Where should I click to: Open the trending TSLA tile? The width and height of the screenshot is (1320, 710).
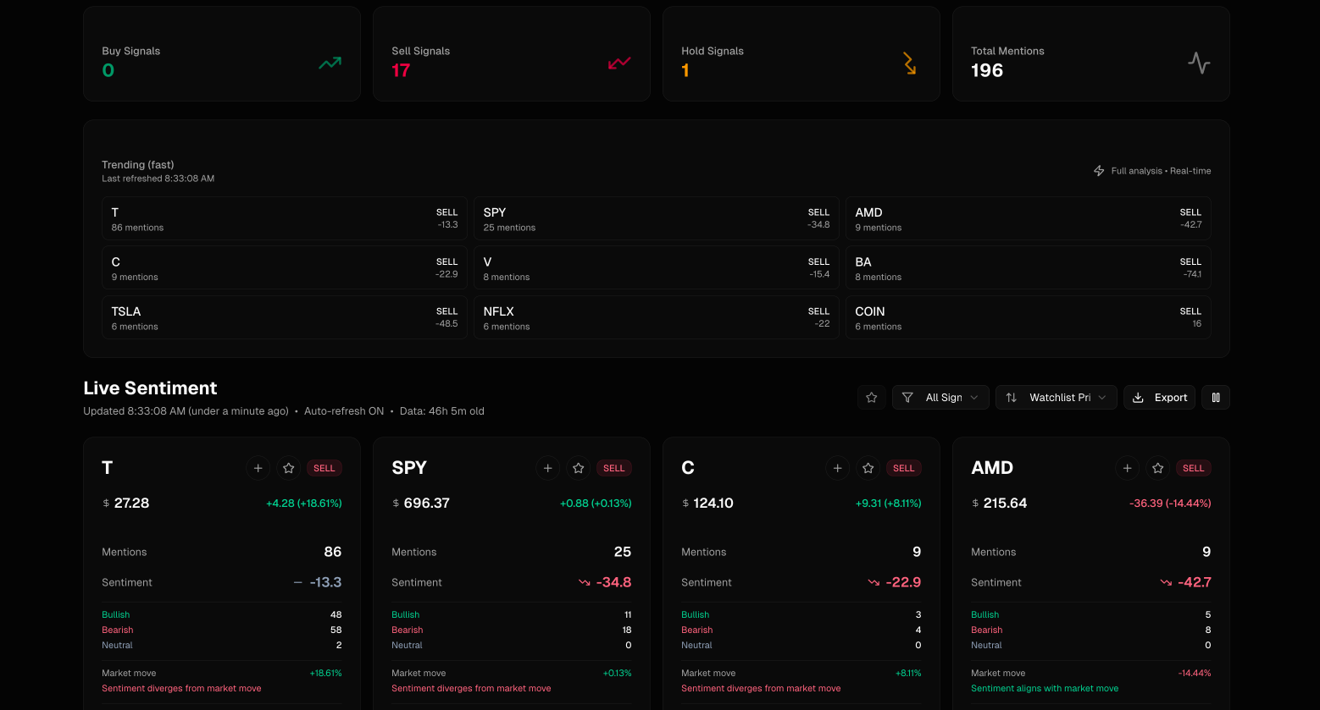pyautogui.click(x=285, y=317)
